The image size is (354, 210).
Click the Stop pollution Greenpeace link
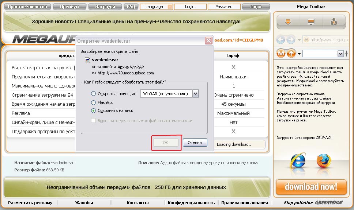tap(313, 203)
